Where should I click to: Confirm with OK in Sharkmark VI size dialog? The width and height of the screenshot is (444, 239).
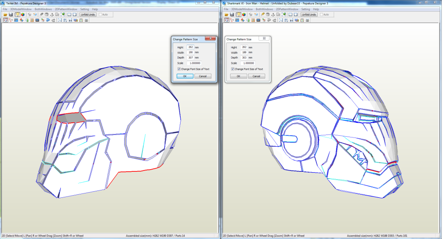tap(238, 76)
